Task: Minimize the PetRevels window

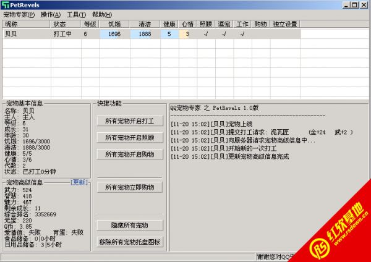Action: tap(347, 5)
